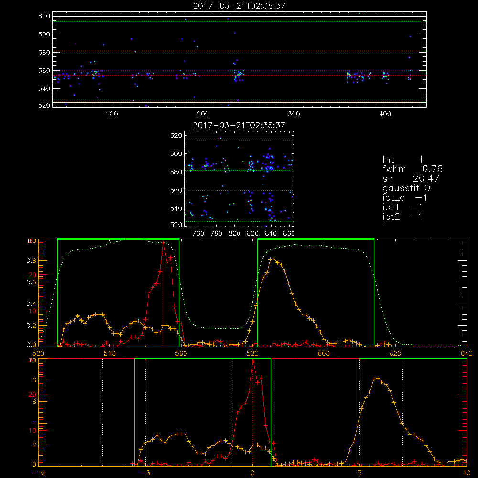Image resolution: width=478 pixels, height=478 pixels.
Task: Click x-axis label 600 on profile plot
Action: click(x=324, y=353)
